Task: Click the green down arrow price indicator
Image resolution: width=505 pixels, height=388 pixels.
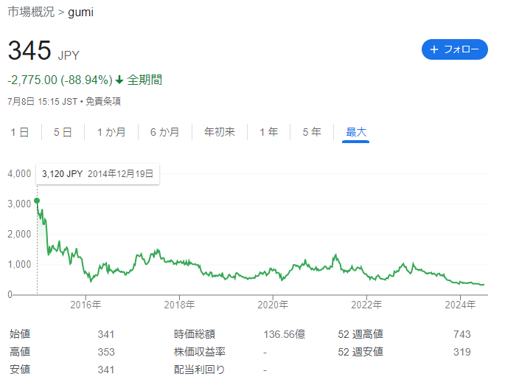Action: pos(119,80)
